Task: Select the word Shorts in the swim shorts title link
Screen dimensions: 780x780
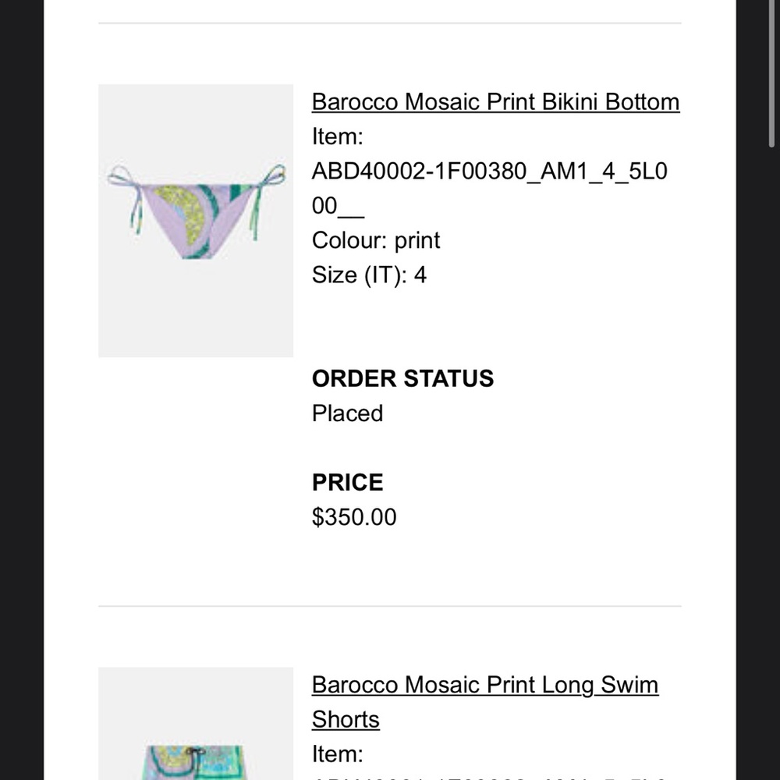Action: 345,719
